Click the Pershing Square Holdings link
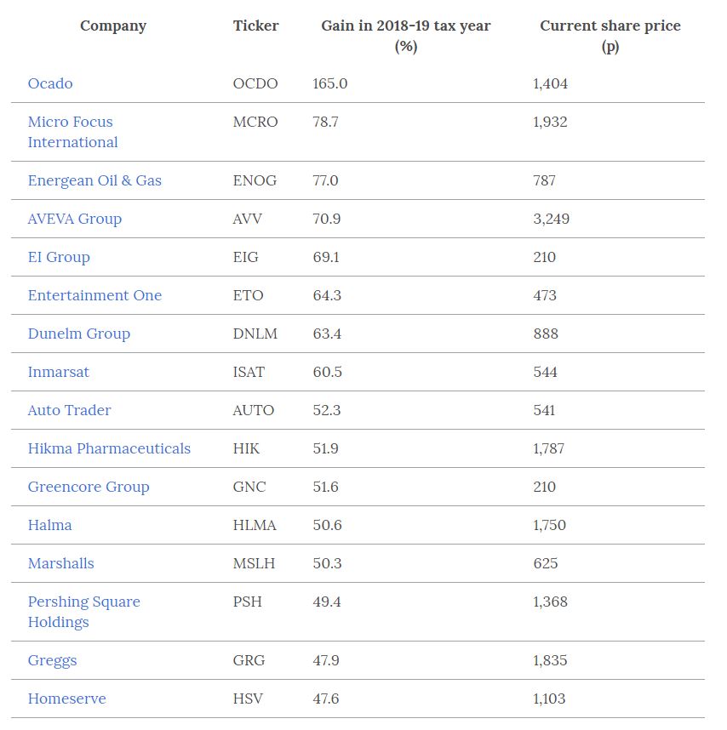 (x=83, y=612)
